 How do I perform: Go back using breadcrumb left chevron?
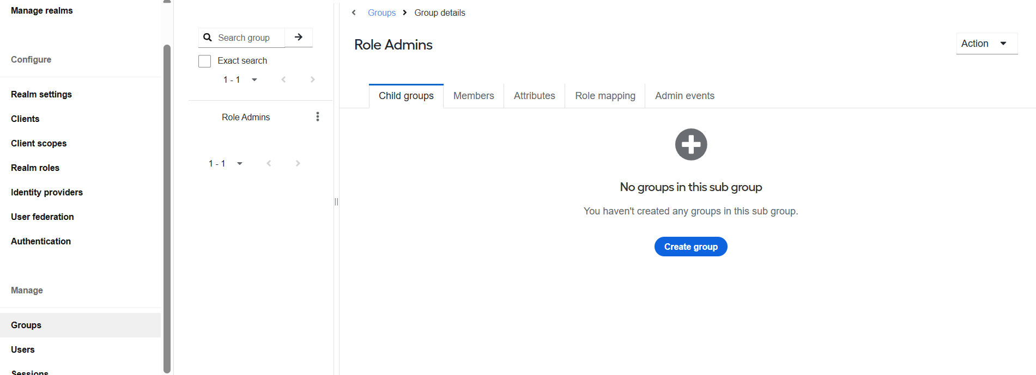pos(354,13)
